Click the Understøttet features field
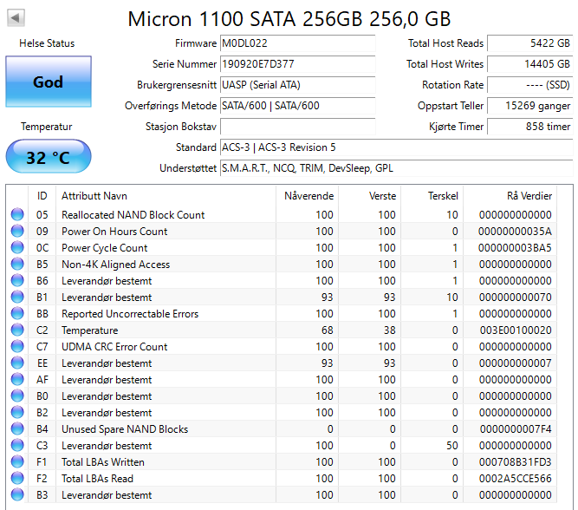The width and height of the screenshot is (578, 510). point(396,168)
